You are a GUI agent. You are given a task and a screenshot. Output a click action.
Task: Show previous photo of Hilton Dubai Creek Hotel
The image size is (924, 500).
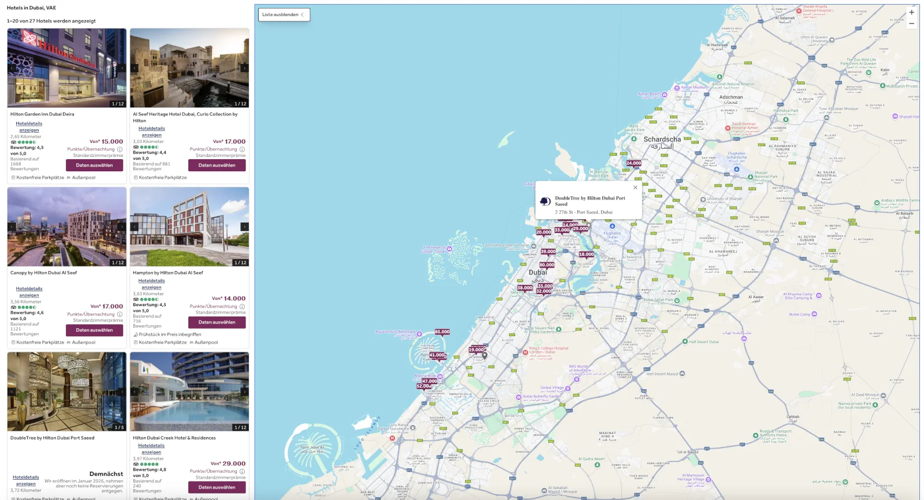coord(135,392)
